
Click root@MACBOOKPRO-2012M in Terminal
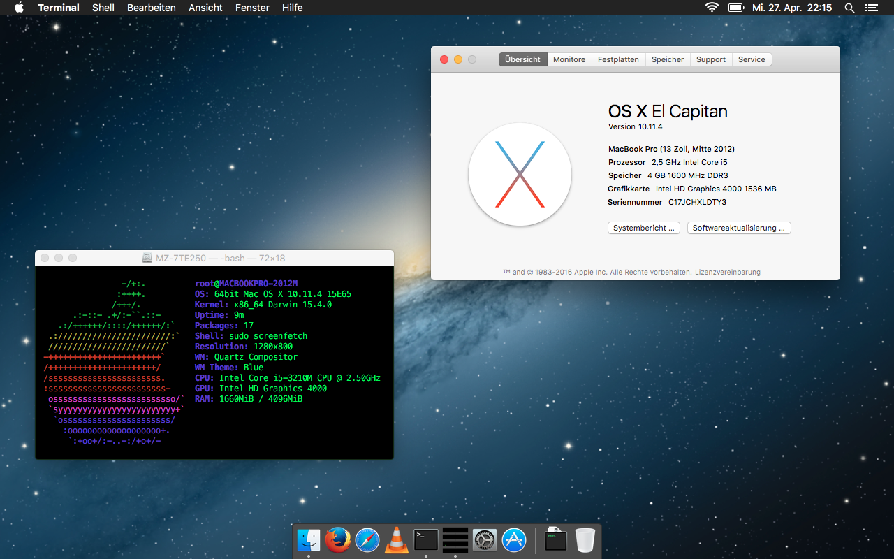pos(247,283)
